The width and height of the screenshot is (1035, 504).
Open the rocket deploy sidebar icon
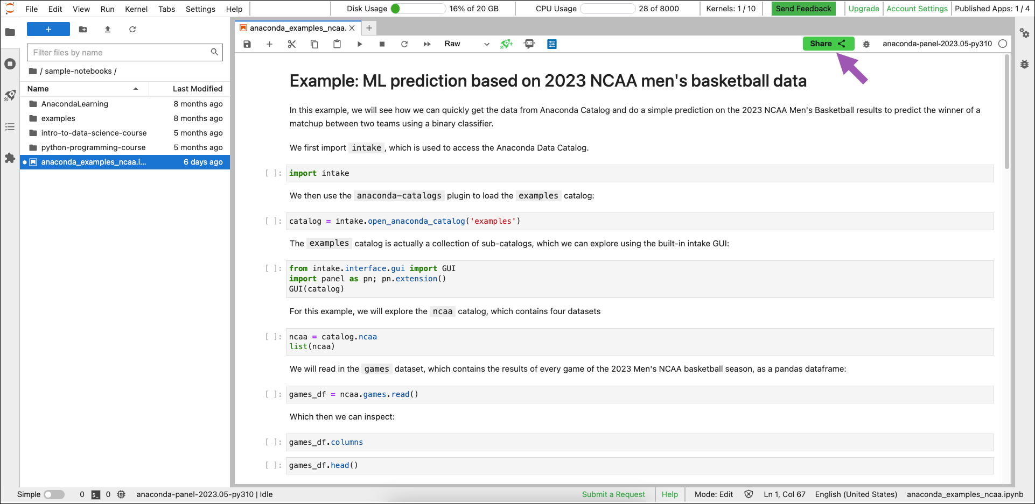(10, 96)
